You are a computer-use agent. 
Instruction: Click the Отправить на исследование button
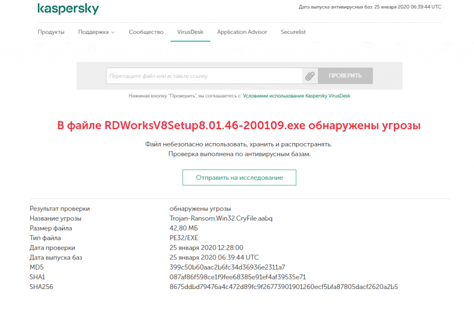(239, 178)
